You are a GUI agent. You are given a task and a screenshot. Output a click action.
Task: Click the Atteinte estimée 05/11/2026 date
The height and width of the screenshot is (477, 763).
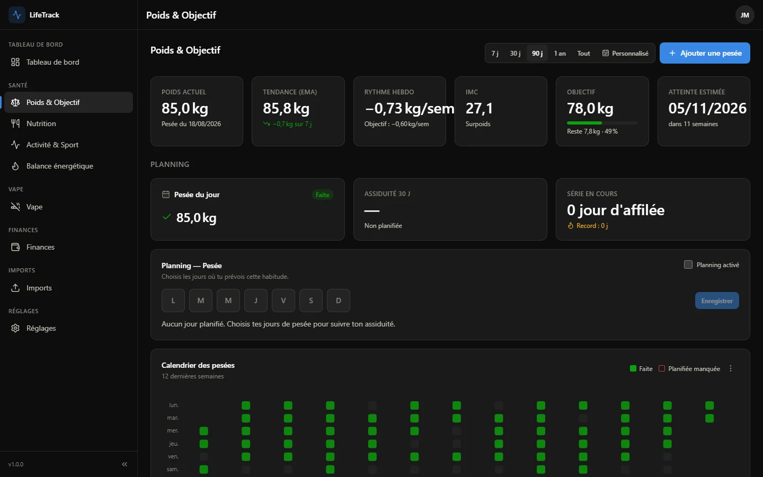[707, 109]
